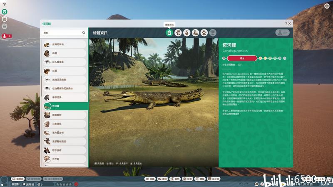Open the 總體資訊 overview tab icon
This screenshot has height=187, width=333.
click(x=169, y=33)
